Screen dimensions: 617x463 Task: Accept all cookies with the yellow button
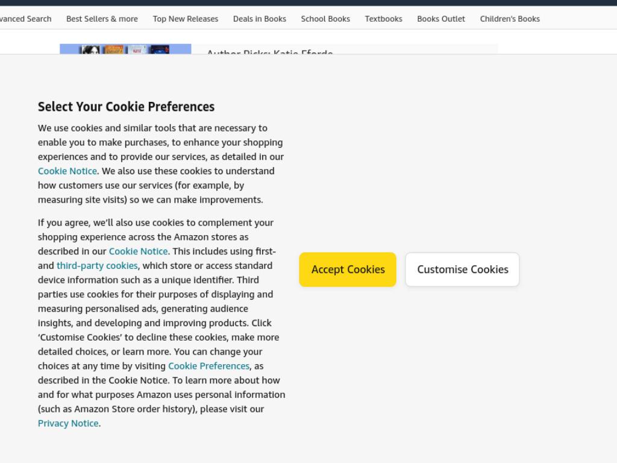(348, 269)
